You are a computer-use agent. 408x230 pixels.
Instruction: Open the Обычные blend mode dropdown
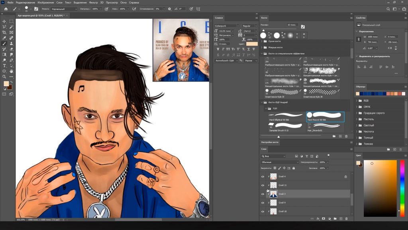coord(280,162)
